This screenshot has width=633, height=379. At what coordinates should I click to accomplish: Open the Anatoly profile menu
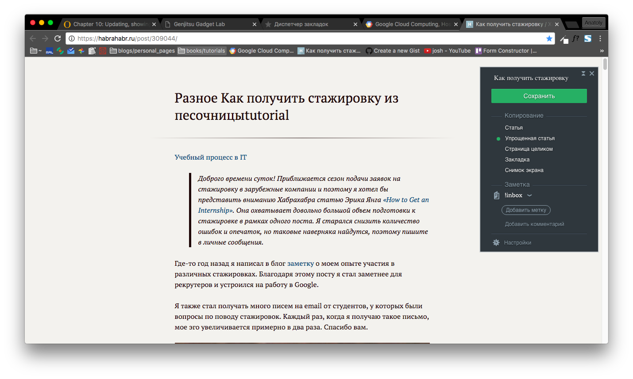593,23
